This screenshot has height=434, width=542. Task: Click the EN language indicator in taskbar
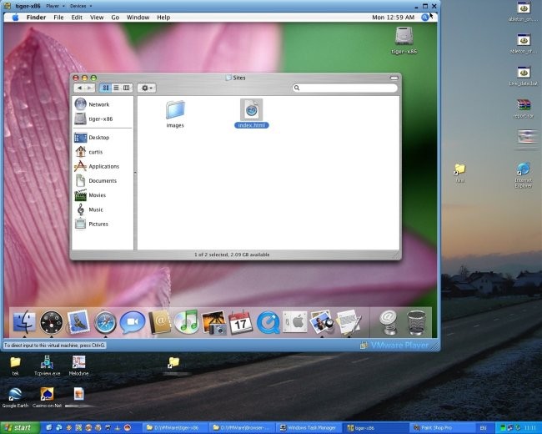point(483,428)
